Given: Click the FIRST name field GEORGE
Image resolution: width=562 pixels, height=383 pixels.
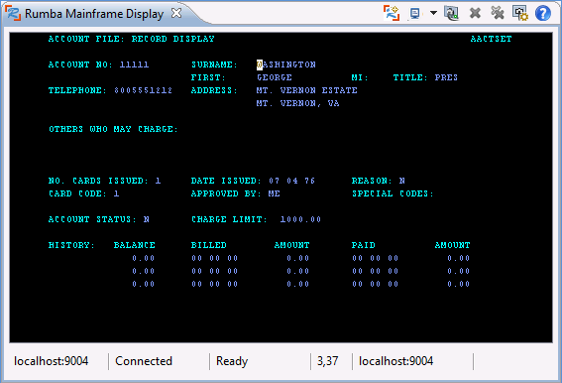Looking at the screenshot, I should (275, 77).
